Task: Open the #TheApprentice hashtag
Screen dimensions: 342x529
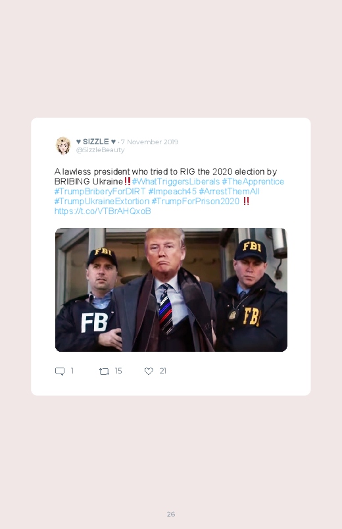Action: [253, 182]
